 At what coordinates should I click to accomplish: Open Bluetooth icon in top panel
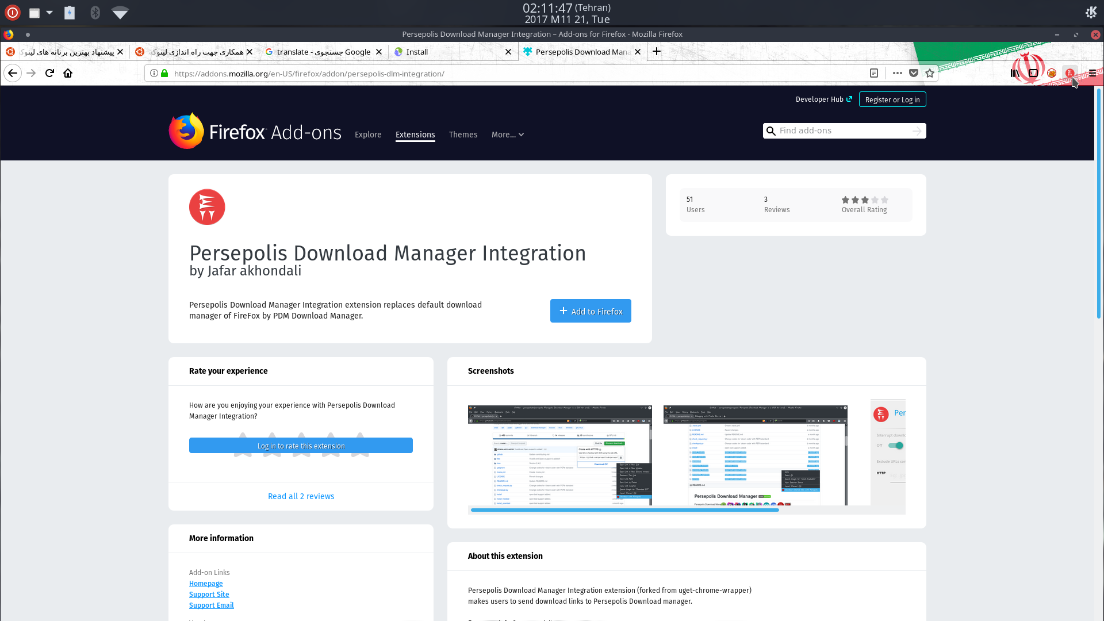point(95,12)
